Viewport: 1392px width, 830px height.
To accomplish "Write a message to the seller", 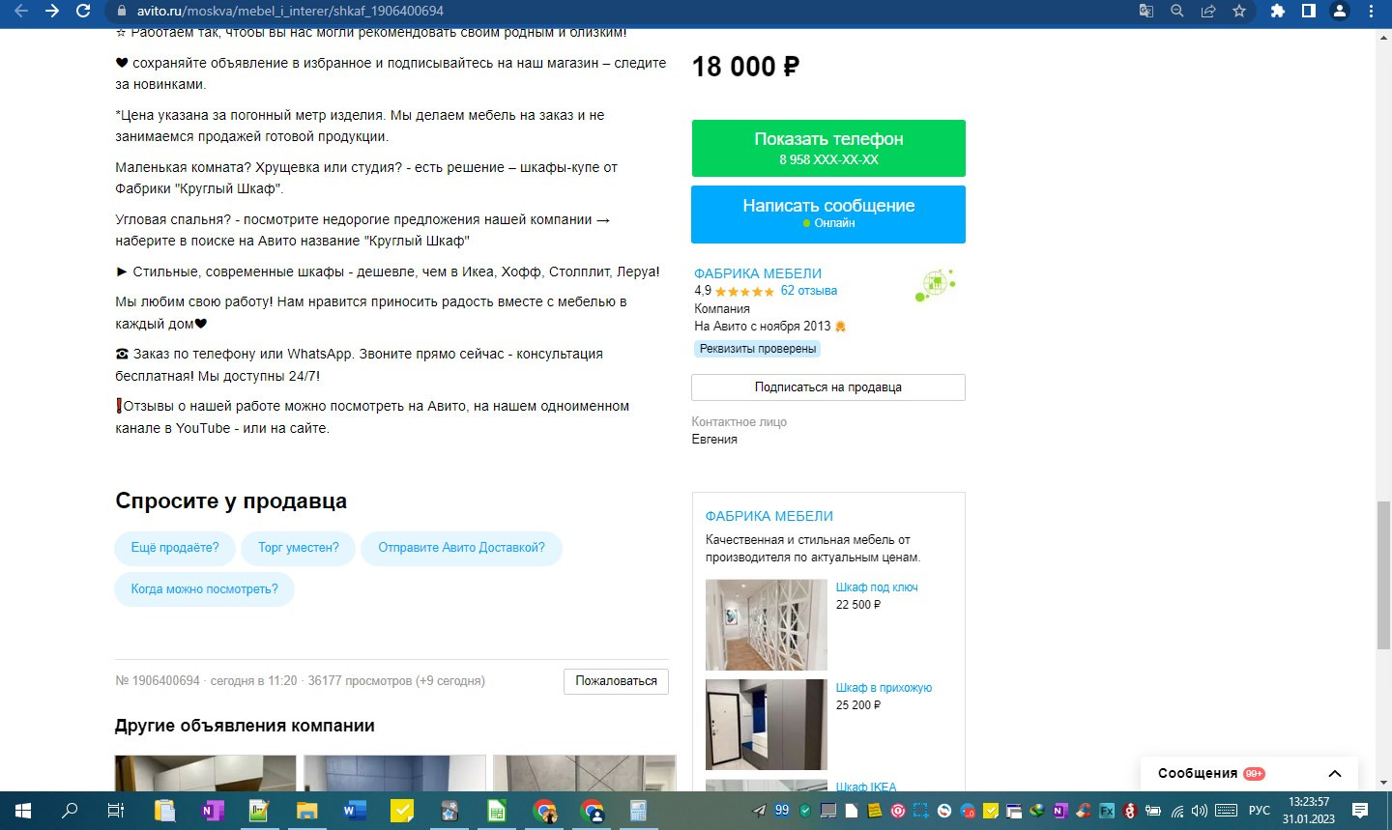I will (x=828, y=214).
